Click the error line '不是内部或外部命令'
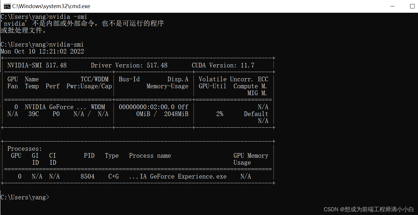Screen dimensions: 418x215 tap(63, 23)
